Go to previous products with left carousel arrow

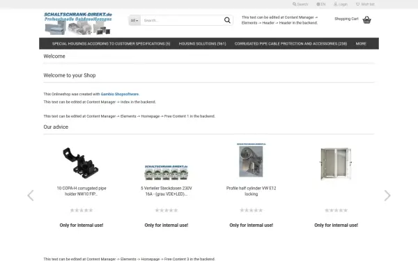coord(31,196)
